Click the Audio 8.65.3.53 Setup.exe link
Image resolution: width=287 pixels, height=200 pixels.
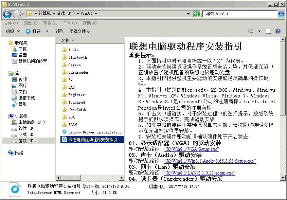point(210,161)
